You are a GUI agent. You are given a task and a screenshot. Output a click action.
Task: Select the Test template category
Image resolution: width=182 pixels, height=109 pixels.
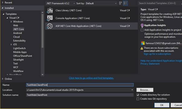tap(15, 64)
